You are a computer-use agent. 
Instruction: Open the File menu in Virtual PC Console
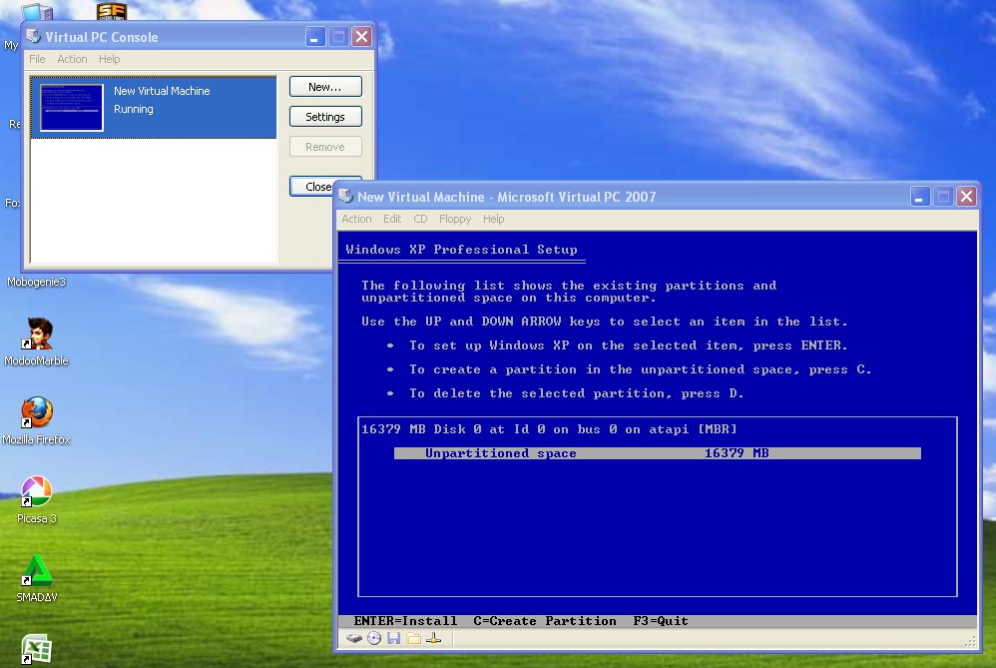pyautogui.click(x=37, y=59)
